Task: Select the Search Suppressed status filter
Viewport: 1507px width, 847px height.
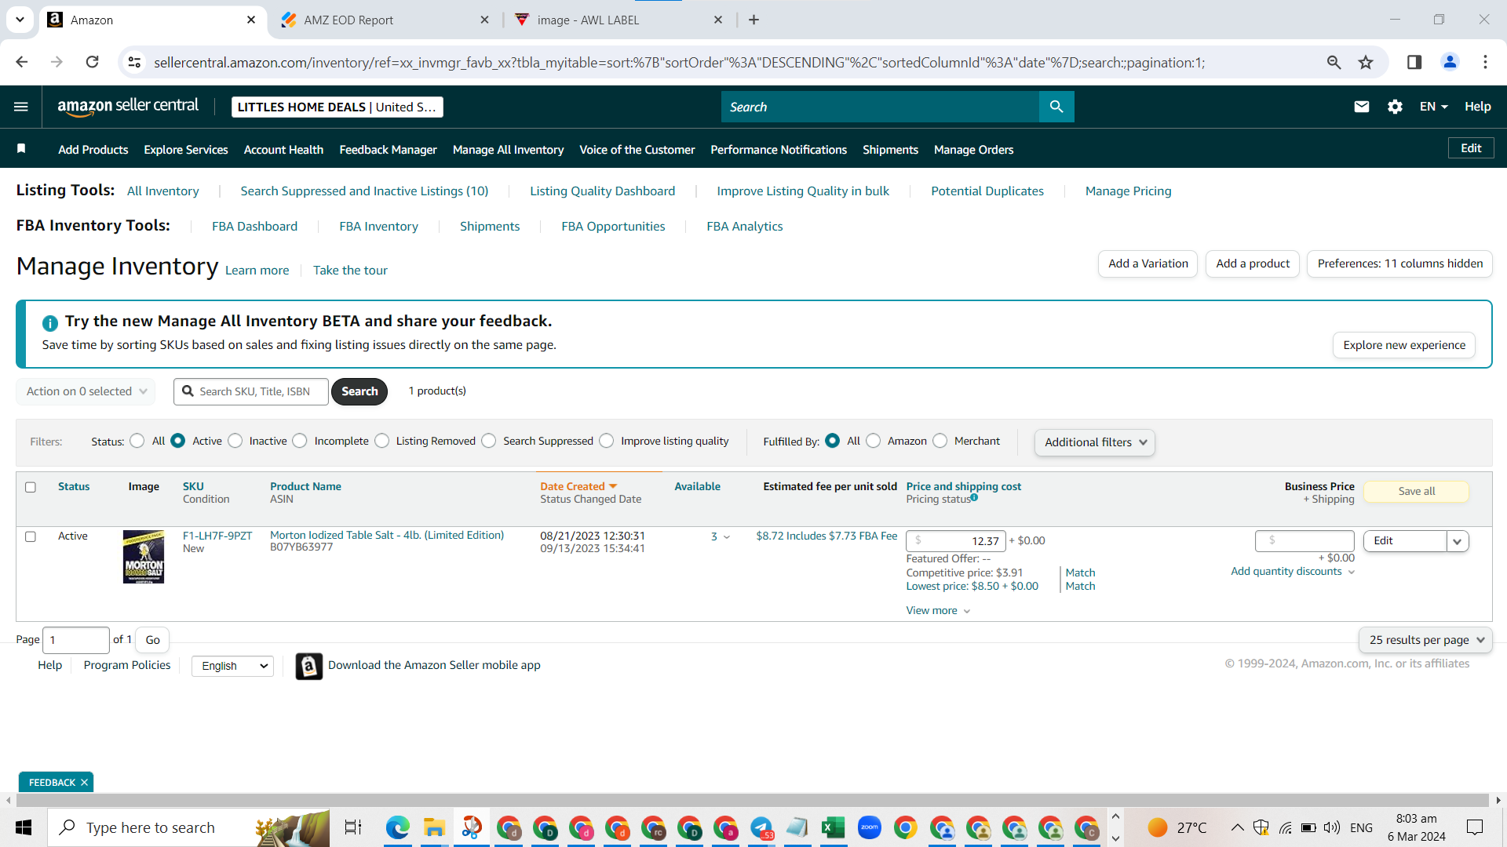Action: (x=489, y=441)
